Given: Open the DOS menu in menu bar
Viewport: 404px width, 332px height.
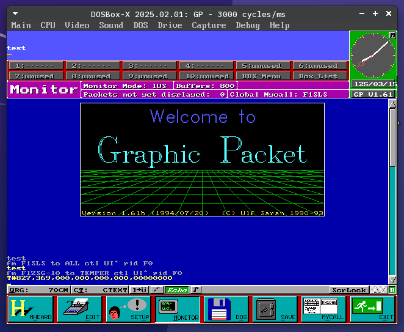Looking at the screenshot, I should (141, 25).
